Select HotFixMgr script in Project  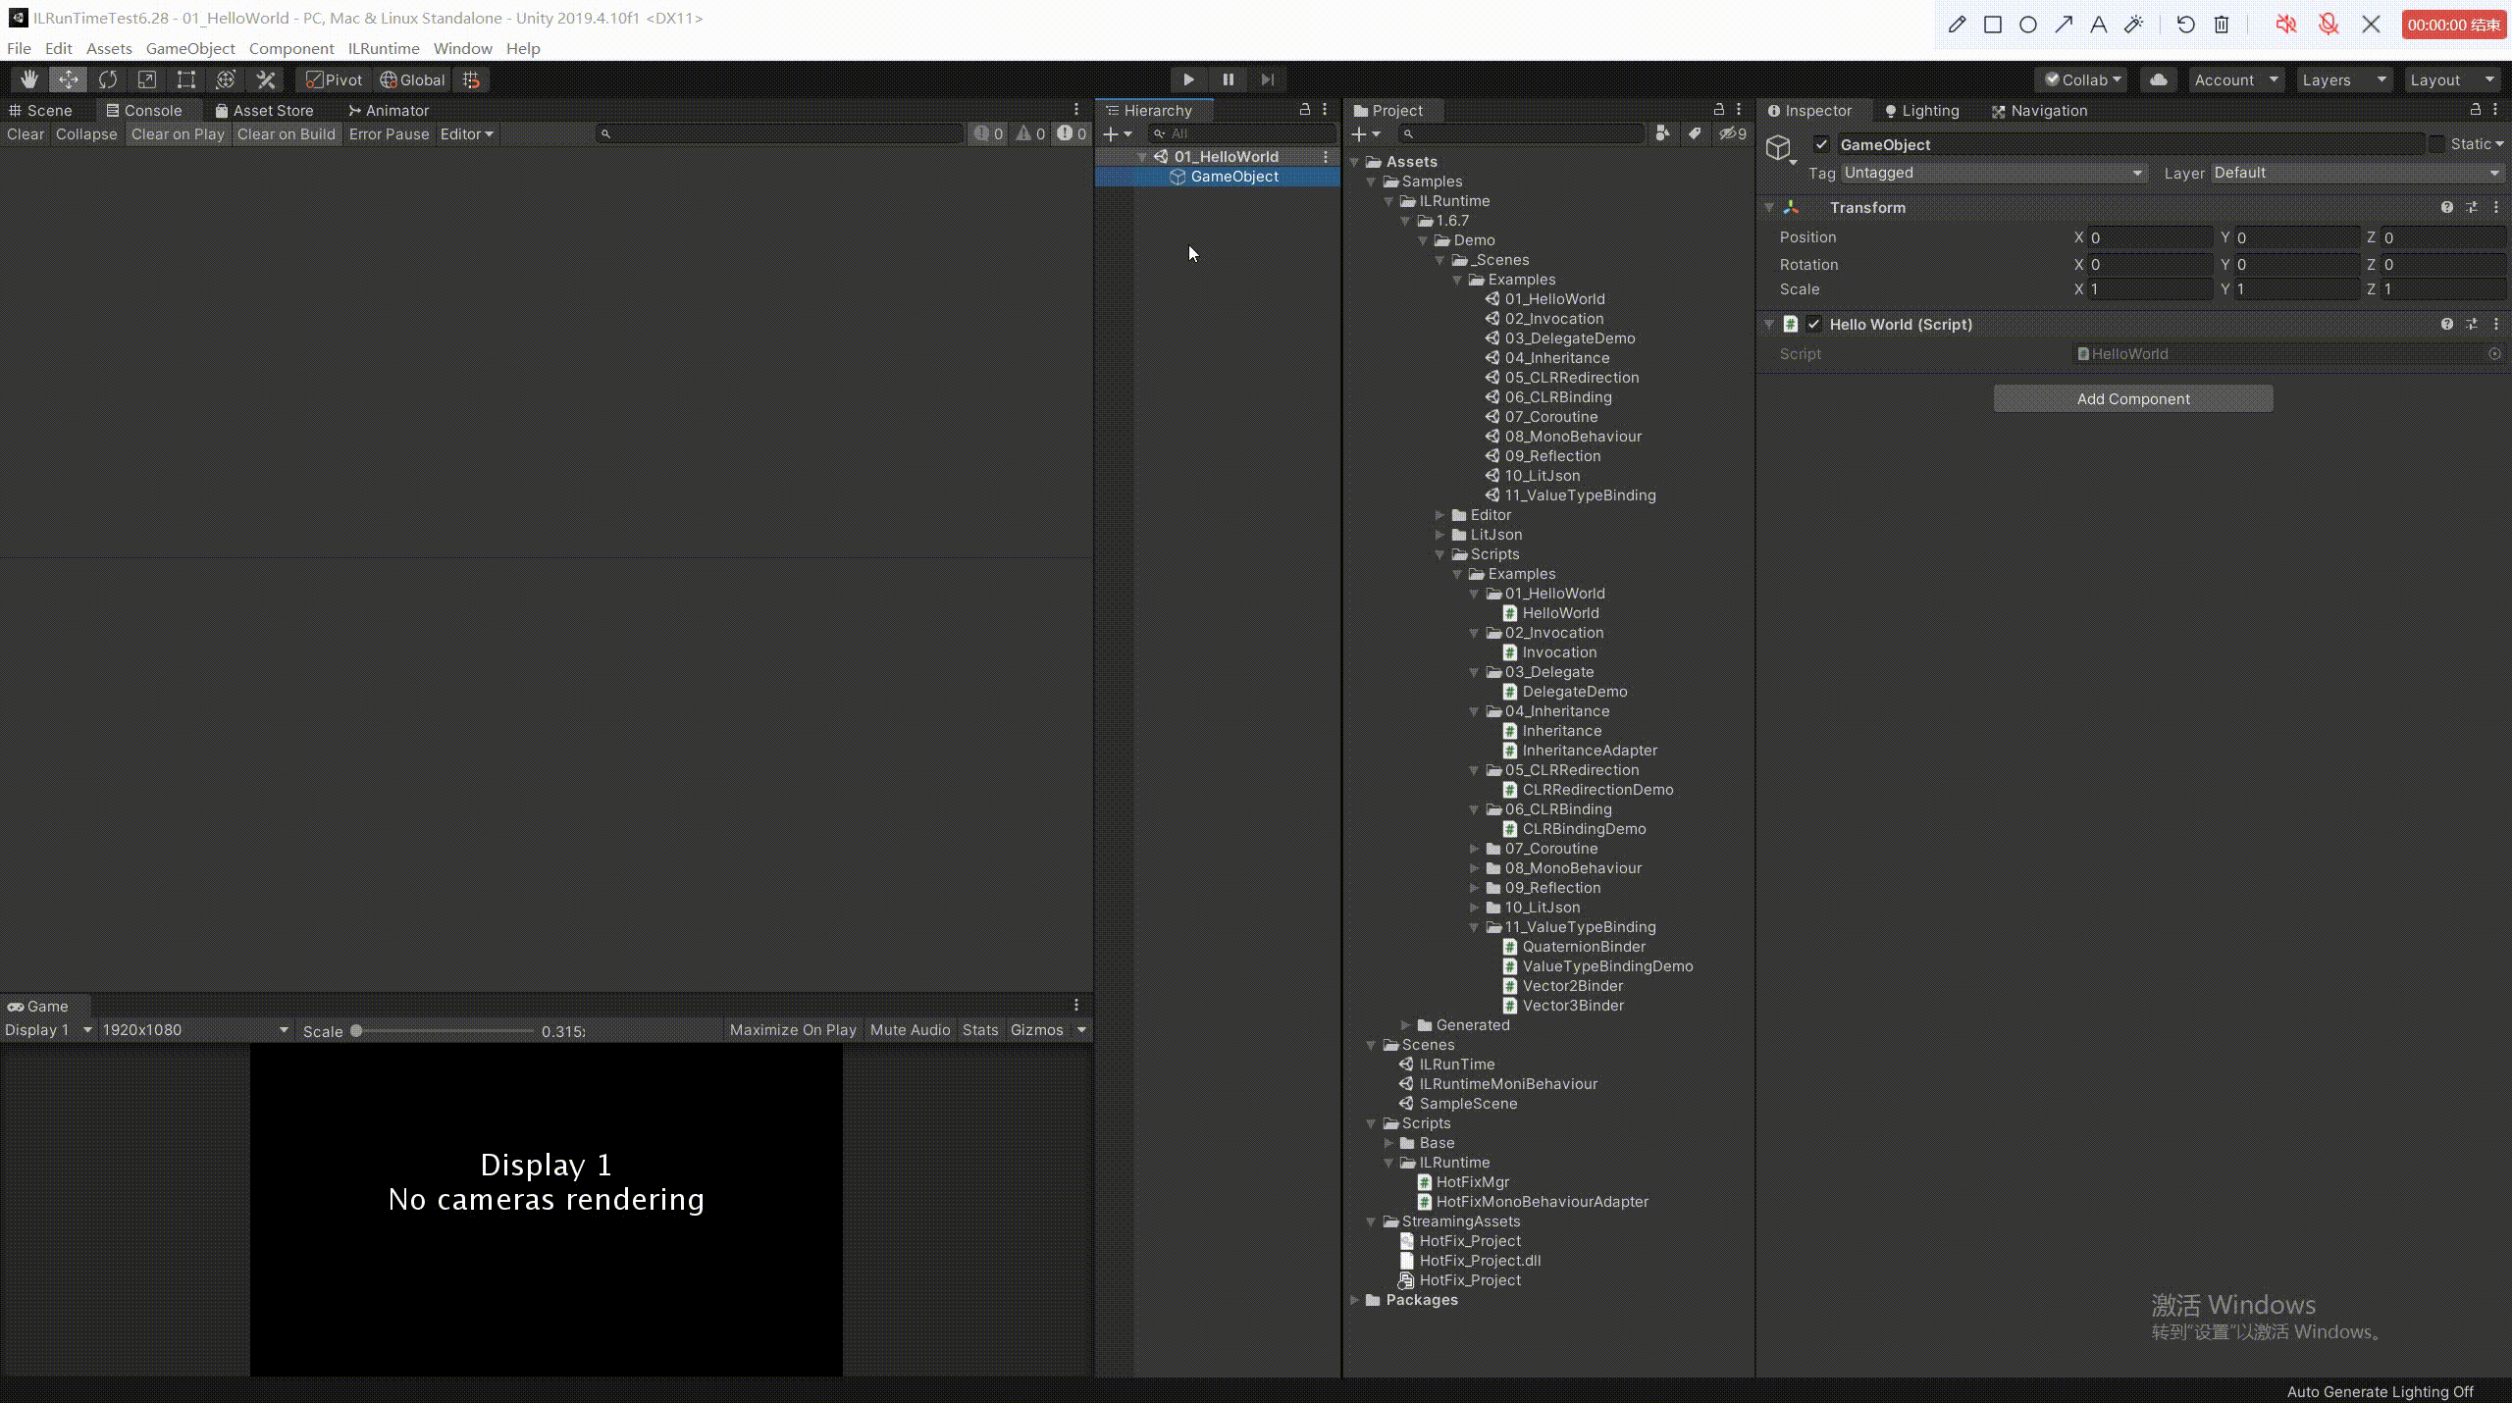pyautogui.click(x=1472, y=1182)
